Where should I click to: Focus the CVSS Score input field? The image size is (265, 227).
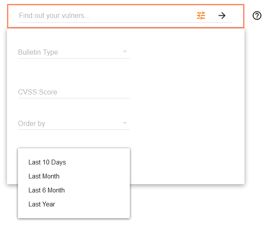click(x=73, y=92)
